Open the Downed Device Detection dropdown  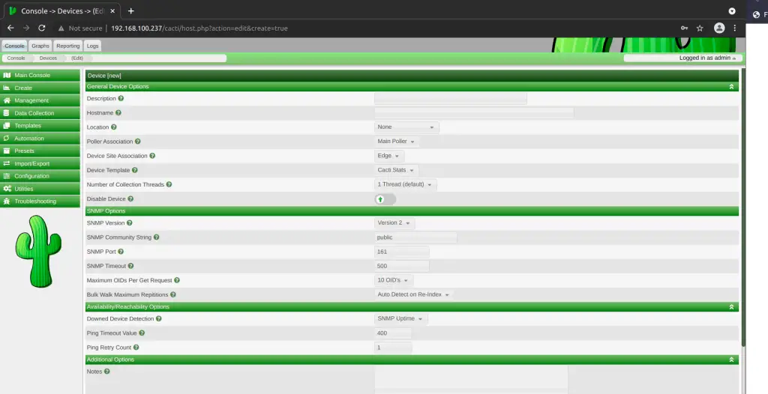(x=401, y=318)
